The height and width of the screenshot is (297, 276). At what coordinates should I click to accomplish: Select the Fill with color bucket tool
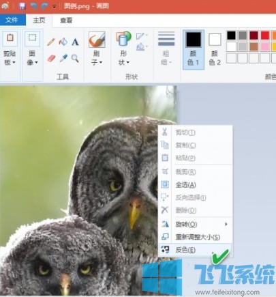(x=63, y=42)
